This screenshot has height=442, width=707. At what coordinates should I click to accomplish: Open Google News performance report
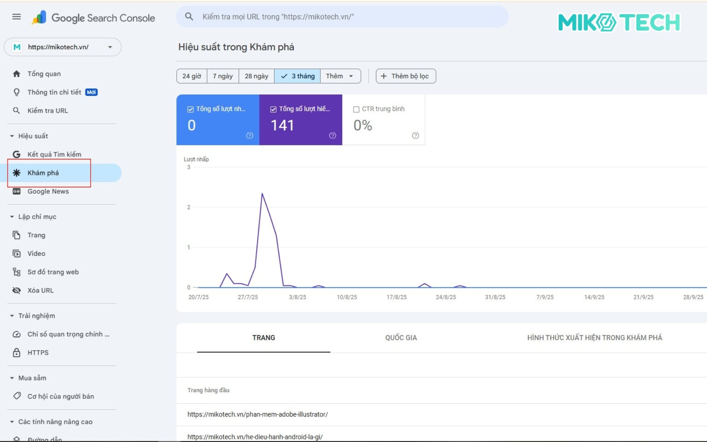[x=48, y=191]
